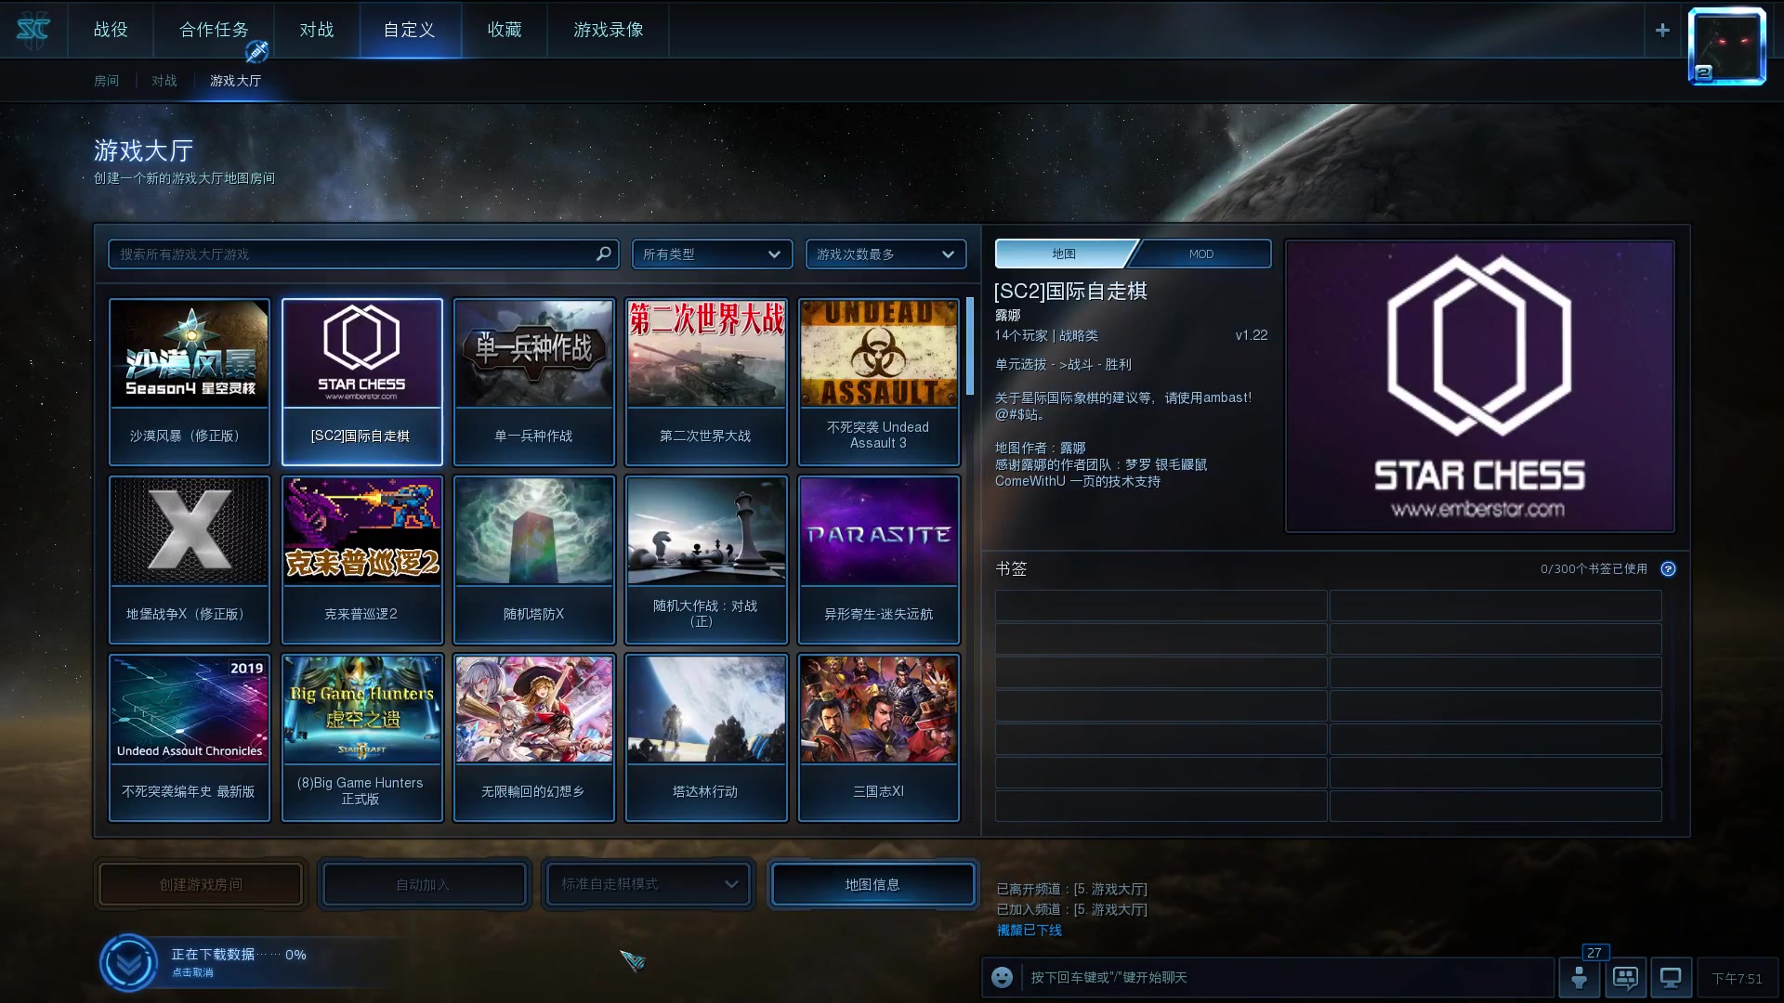The height and width of the screenshot is (1003, 1784).
Task: Expand the 标准自走棋模式 mode dropdown
Action: click(x=648, y=884)
